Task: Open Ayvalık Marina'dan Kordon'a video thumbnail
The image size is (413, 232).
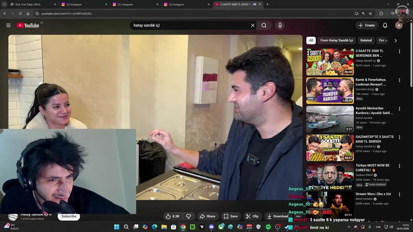Action: (x=330, y=119)
